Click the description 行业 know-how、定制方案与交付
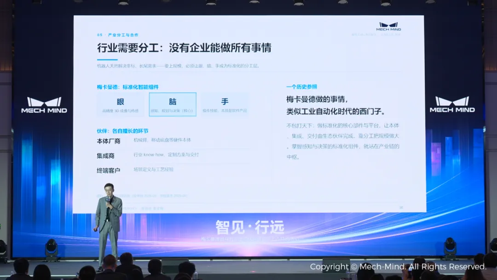The image size is (497, 280). 166,155
